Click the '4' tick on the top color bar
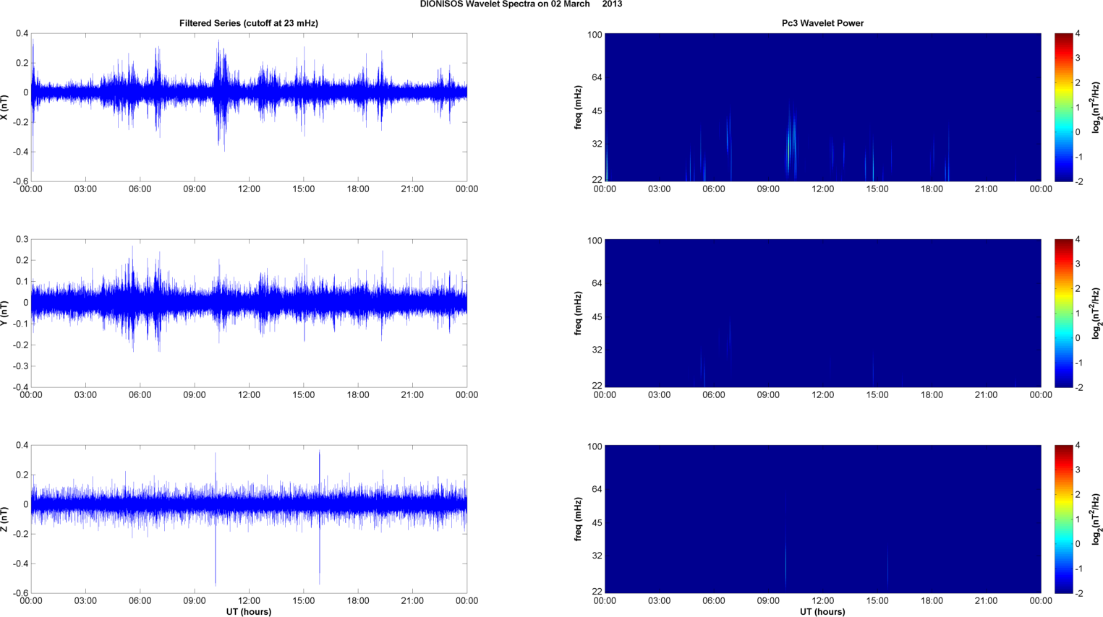1103x617 pixels. point(1078,34)
